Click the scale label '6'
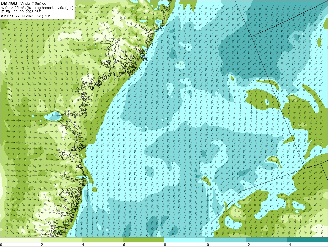This screenshot has height=247, width=328. click(x=124, y=245)
